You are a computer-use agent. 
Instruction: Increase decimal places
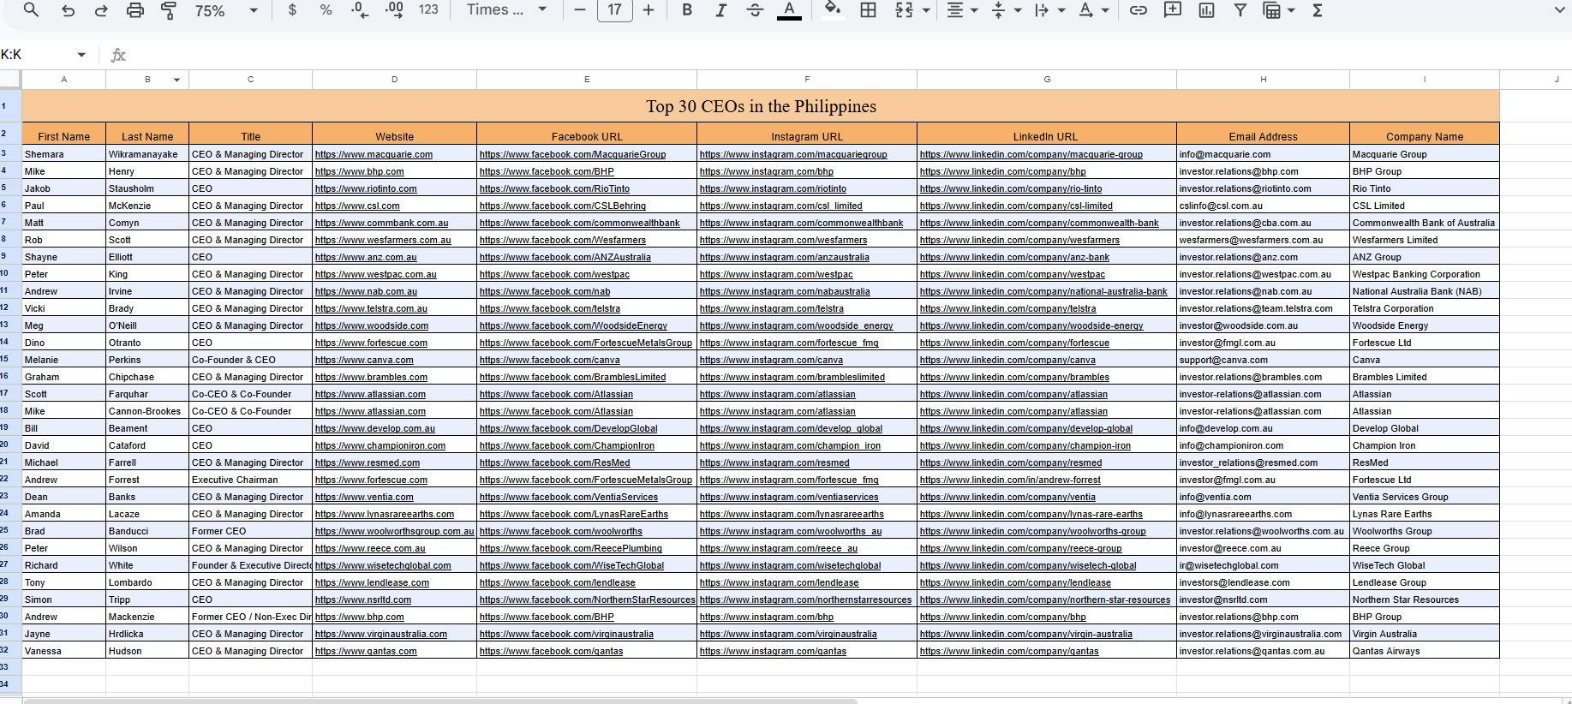[394, 10]
